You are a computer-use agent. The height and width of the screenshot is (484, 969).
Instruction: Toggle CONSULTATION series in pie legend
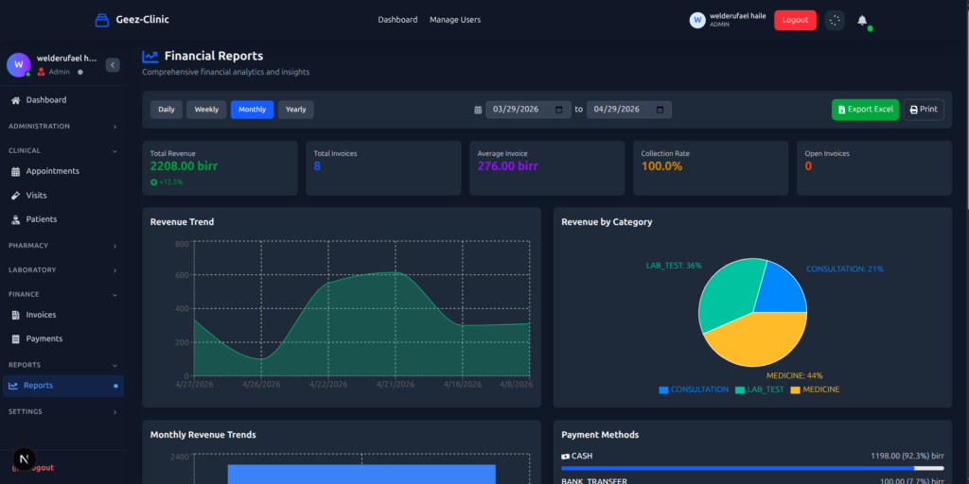(x=694, y=390)
